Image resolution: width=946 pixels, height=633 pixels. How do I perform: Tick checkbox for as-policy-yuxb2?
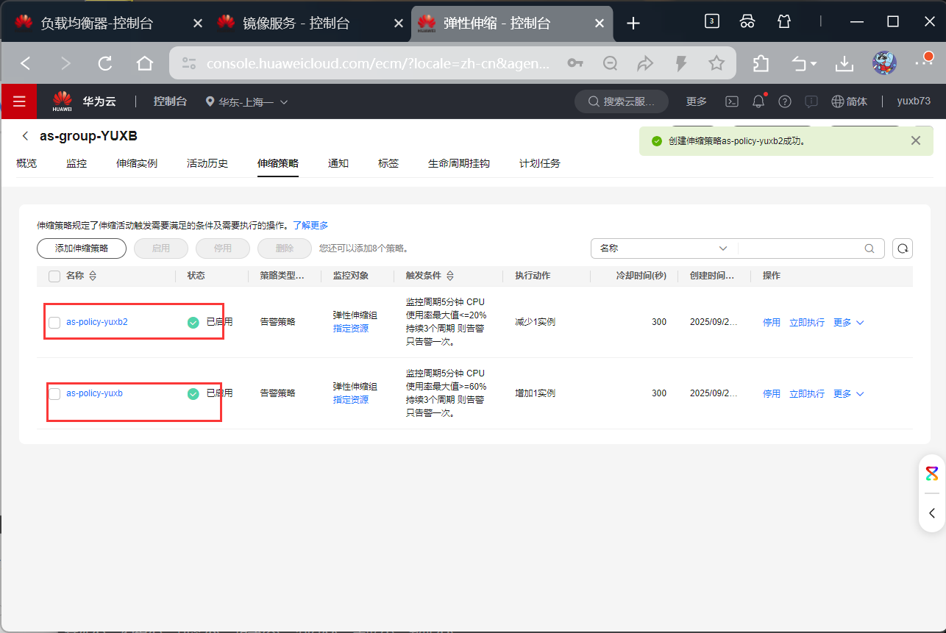click(54, 323)
